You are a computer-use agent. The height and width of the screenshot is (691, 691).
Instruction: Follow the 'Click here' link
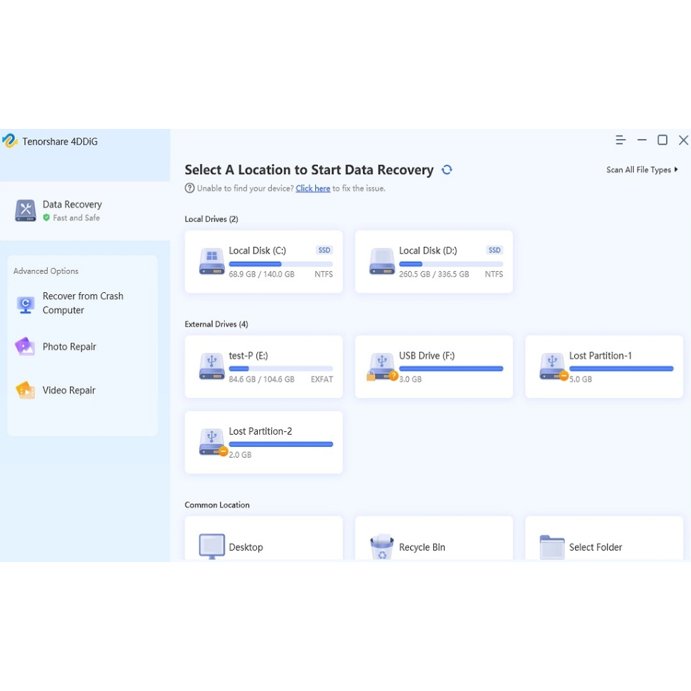[313, 188]
